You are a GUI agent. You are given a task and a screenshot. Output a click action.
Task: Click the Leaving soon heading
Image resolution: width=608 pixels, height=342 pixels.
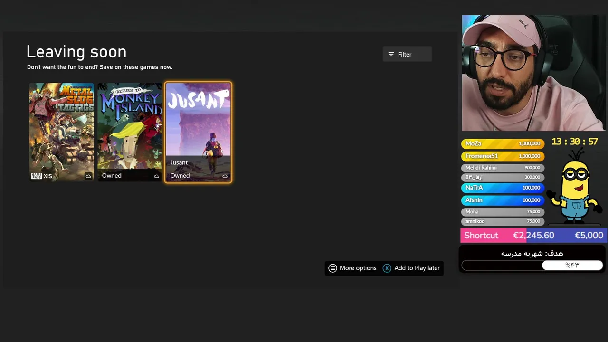click(76, 52)
